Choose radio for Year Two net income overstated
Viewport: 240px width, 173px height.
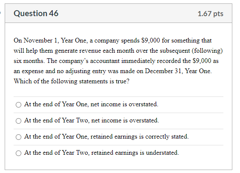coord(19,121)
